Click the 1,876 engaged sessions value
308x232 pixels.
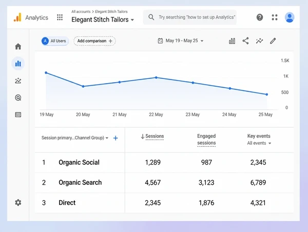(206, 203)
